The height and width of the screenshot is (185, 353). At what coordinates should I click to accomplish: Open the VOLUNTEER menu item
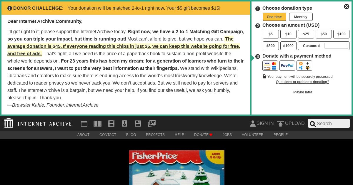pos(253,135)
